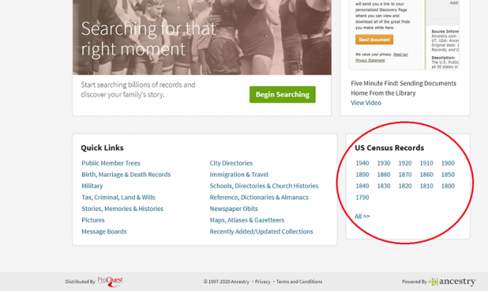Open the Privacy footer link
The width and height of the screenshot is (488, 291).
[263, 282]
